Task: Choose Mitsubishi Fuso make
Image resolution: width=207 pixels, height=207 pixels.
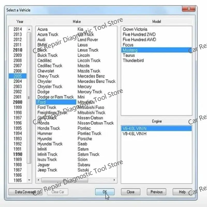Action: (91, 107)
